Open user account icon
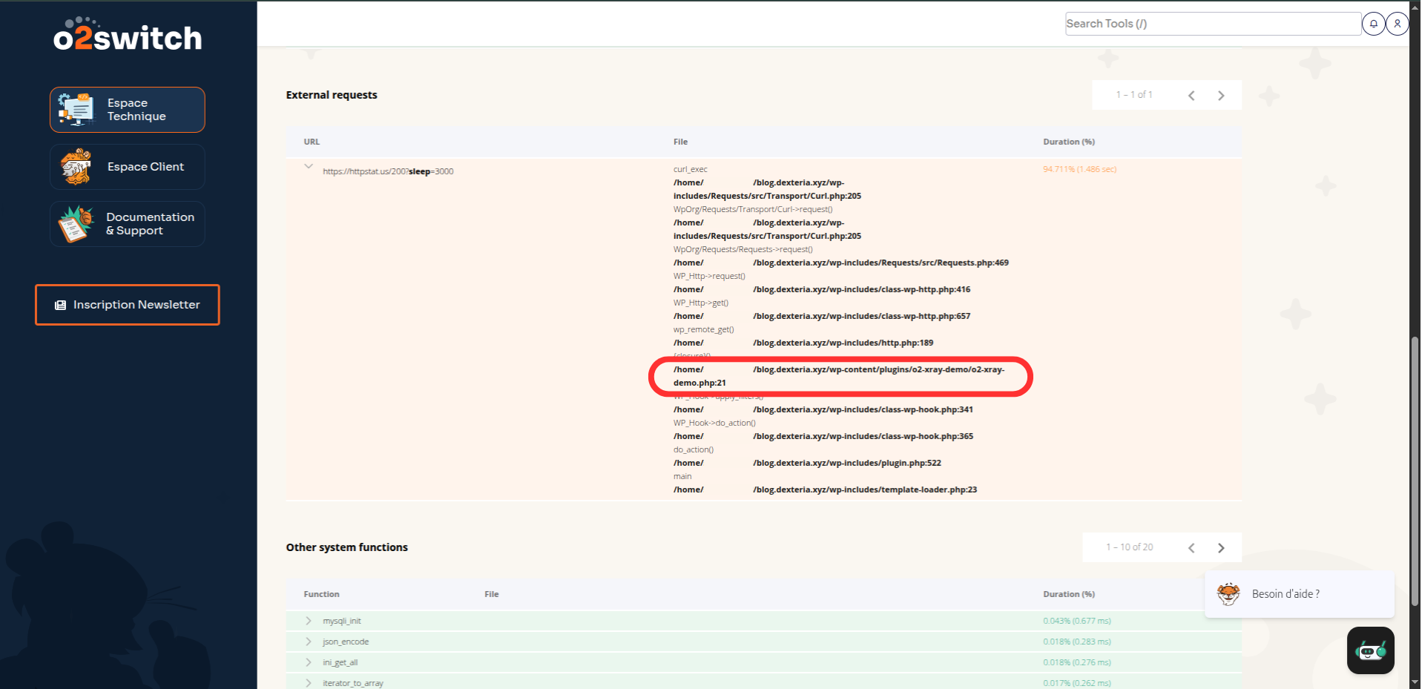This screenshot has height=689, width=1422. (x=1398, y=24)
